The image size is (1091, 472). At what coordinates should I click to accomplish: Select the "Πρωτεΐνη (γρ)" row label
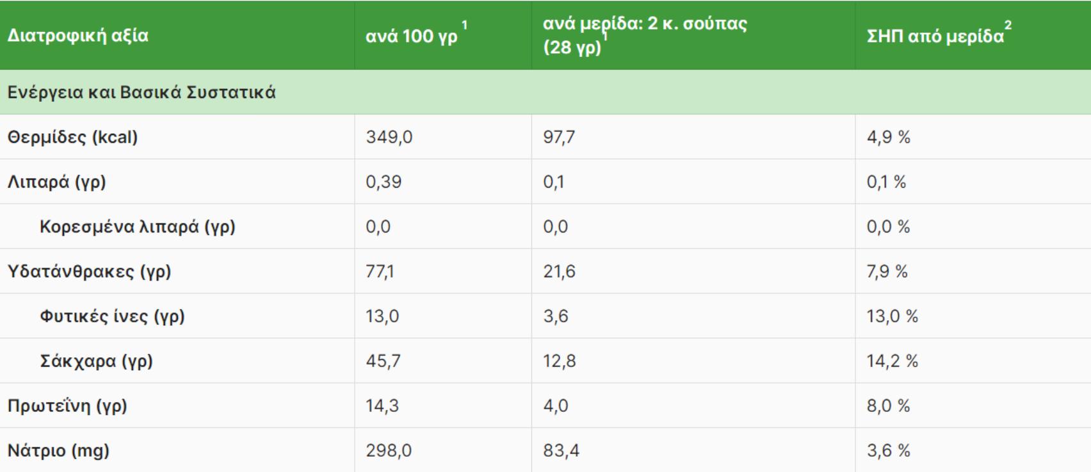tap(67, 406)
